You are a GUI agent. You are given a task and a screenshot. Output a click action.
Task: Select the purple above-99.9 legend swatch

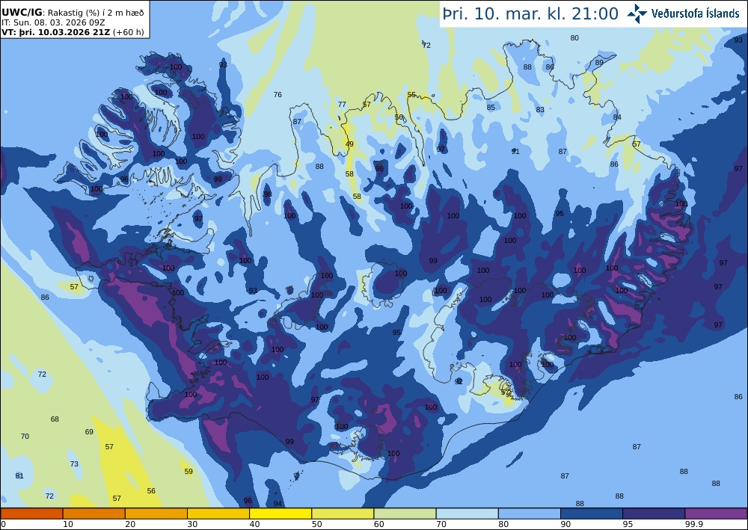pyautogui.click(x=716, y=514)
